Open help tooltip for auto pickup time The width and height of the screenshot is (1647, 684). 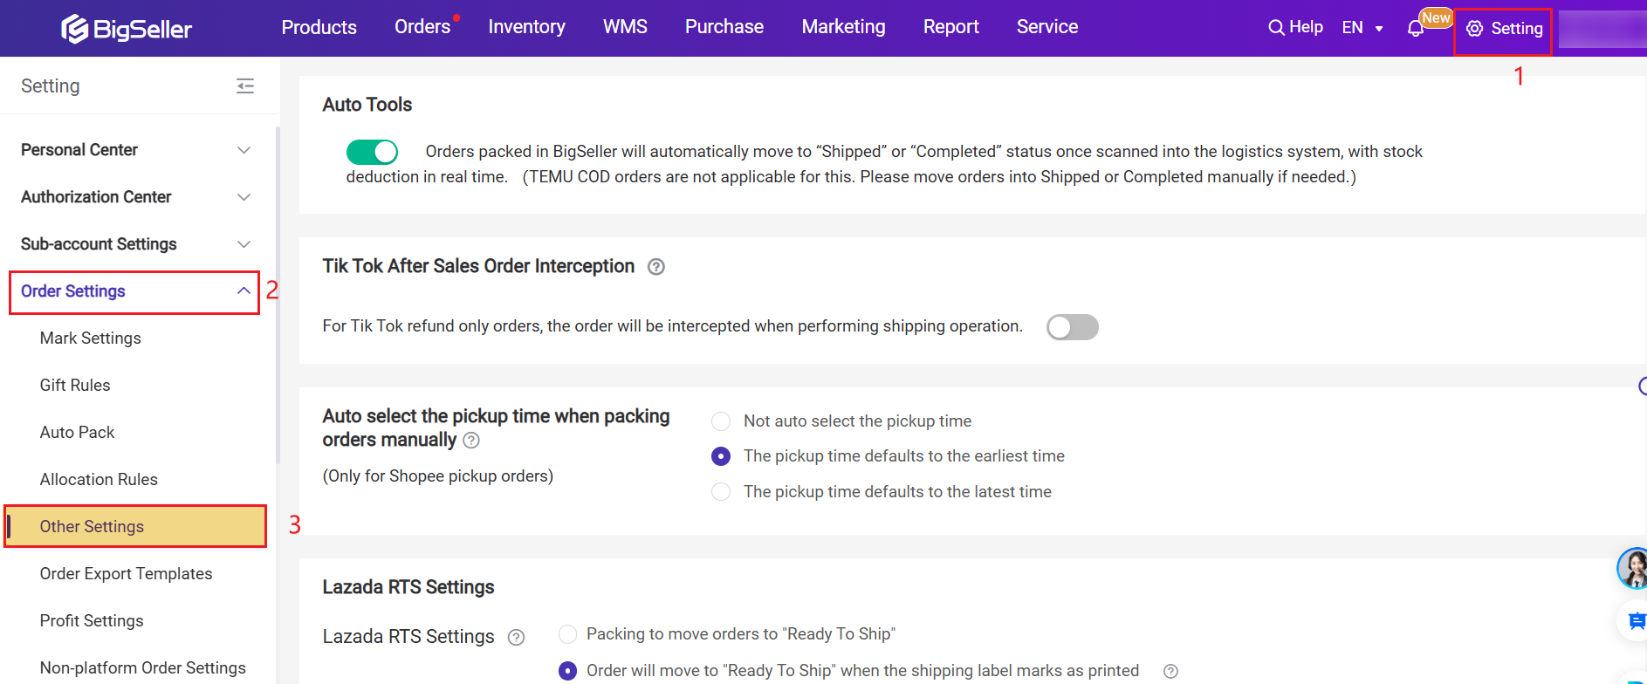471,441
